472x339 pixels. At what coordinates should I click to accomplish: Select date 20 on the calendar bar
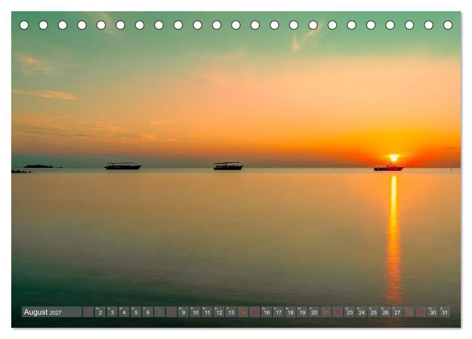tap(314, 312)
